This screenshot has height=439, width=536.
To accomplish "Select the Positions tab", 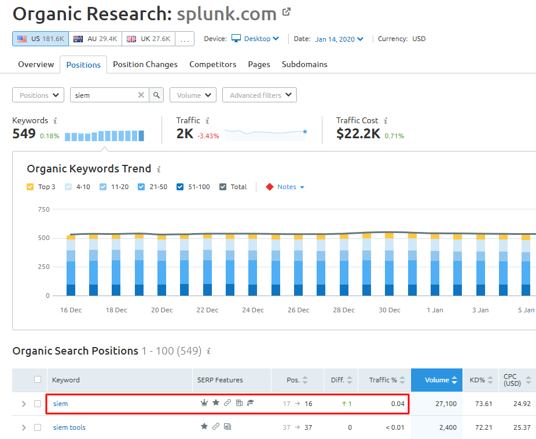I will point(83,65).
